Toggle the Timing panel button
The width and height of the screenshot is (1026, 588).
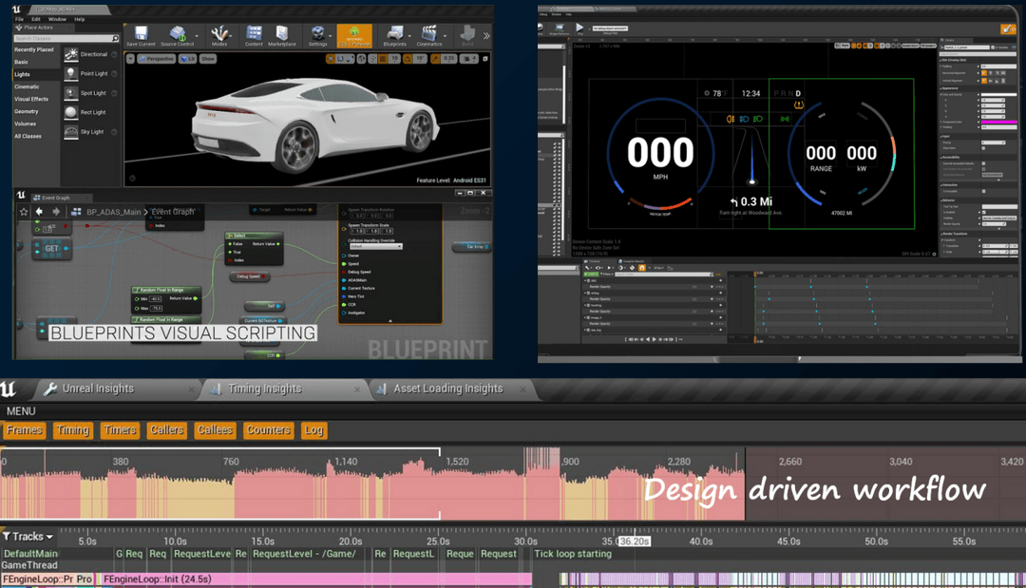(72, 430)
